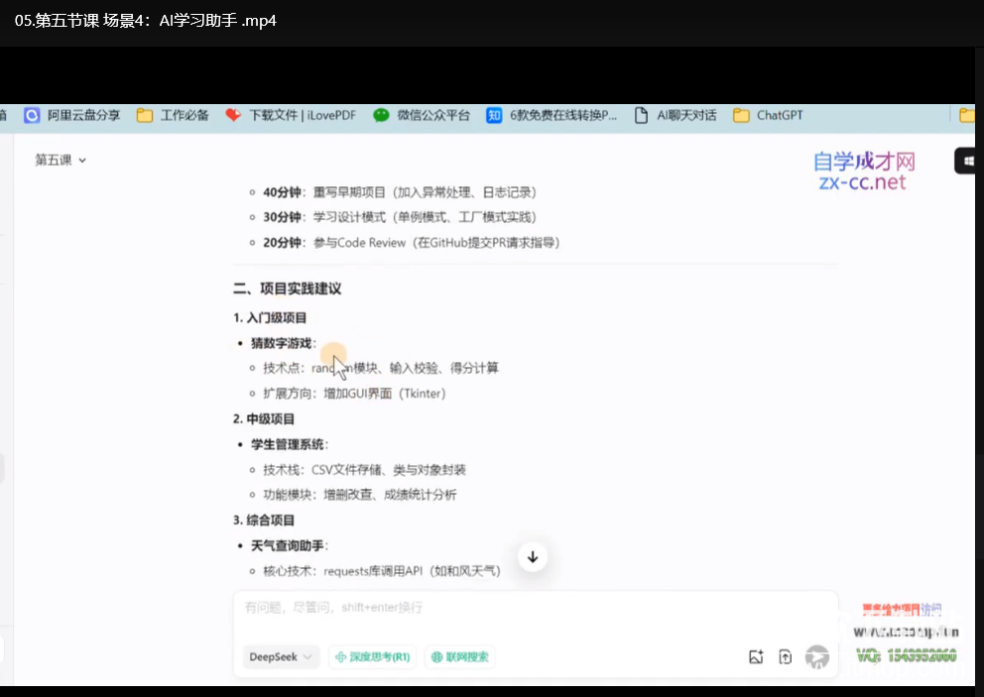Open the ChatGPT bookmarks folder
The image size is (984, 697).
point(768,115)
